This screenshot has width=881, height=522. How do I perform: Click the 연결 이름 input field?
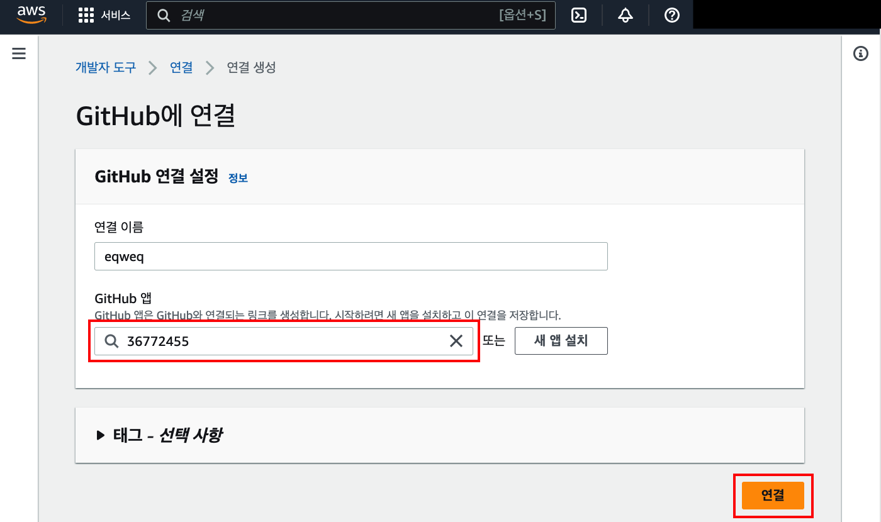tap(351, 256)
